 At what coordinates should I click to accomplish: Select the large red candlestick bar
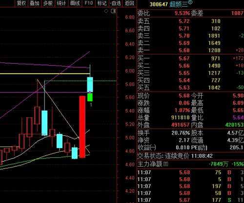coord(82,127)
